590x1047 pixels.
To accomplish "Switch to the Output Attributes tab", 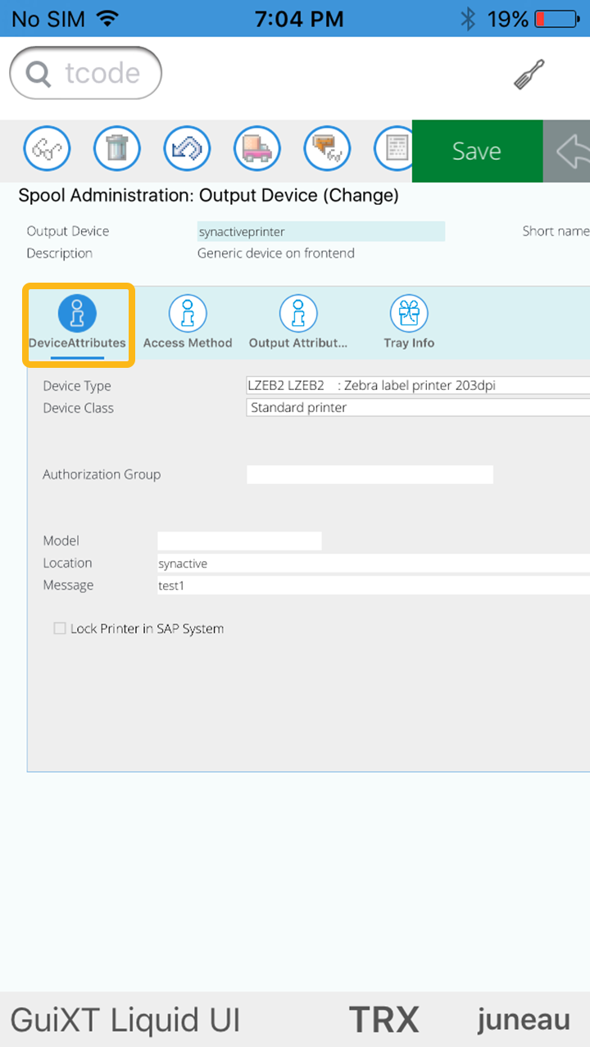I will (298, 324).
